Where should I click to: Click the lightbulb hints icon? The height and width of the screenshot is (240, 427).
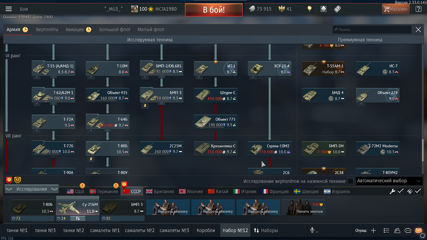coord(309,9)
